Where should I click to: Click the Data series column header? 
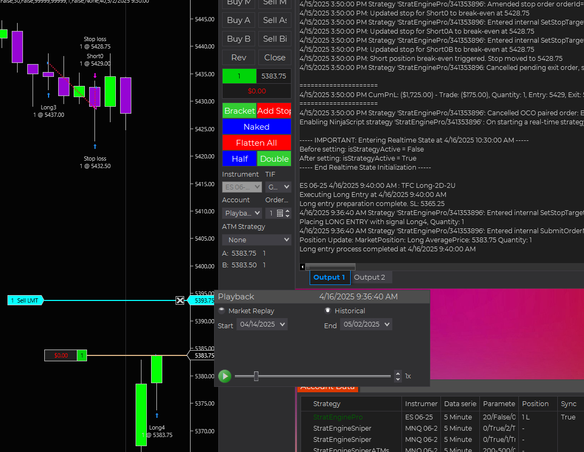pyautogui.click(x=460, y=403)
